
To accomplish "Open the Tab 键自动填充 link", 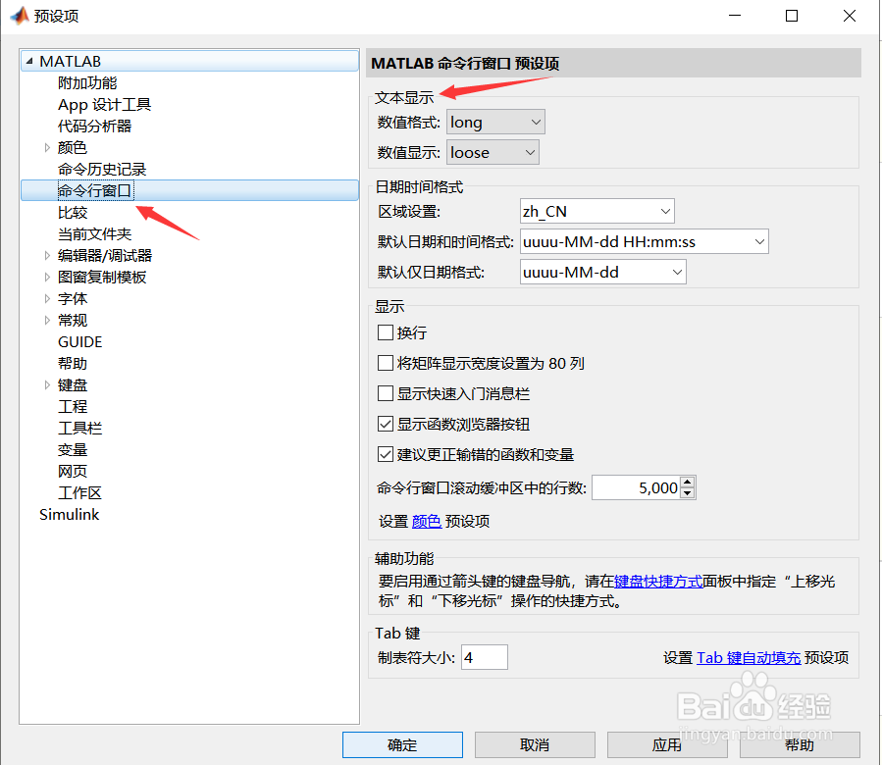I will (x=749, y=657).
